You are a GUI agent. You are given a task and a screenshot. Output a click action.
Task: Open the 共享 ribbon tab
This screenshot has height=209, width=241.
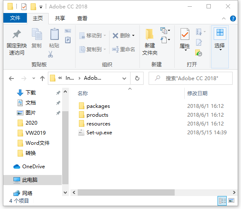[60, 18]
